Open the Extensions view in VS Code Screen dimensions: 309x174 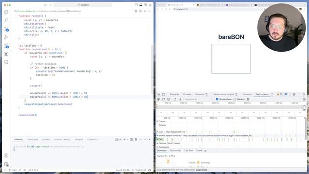click(6, 46)
